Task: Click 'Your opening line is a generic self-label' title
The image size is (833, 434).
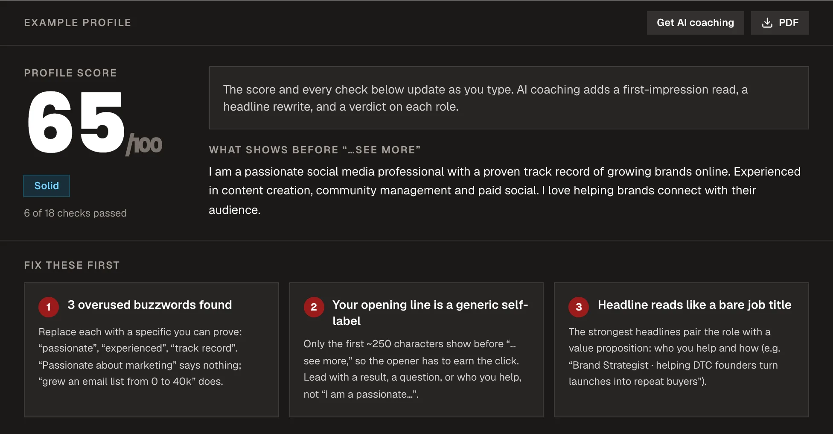Action: point(430,313)
